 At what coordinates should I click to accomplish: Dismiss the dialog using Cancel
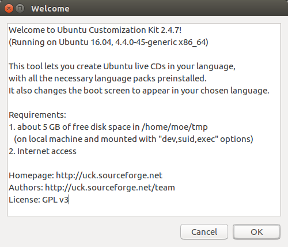coord(204,232)
